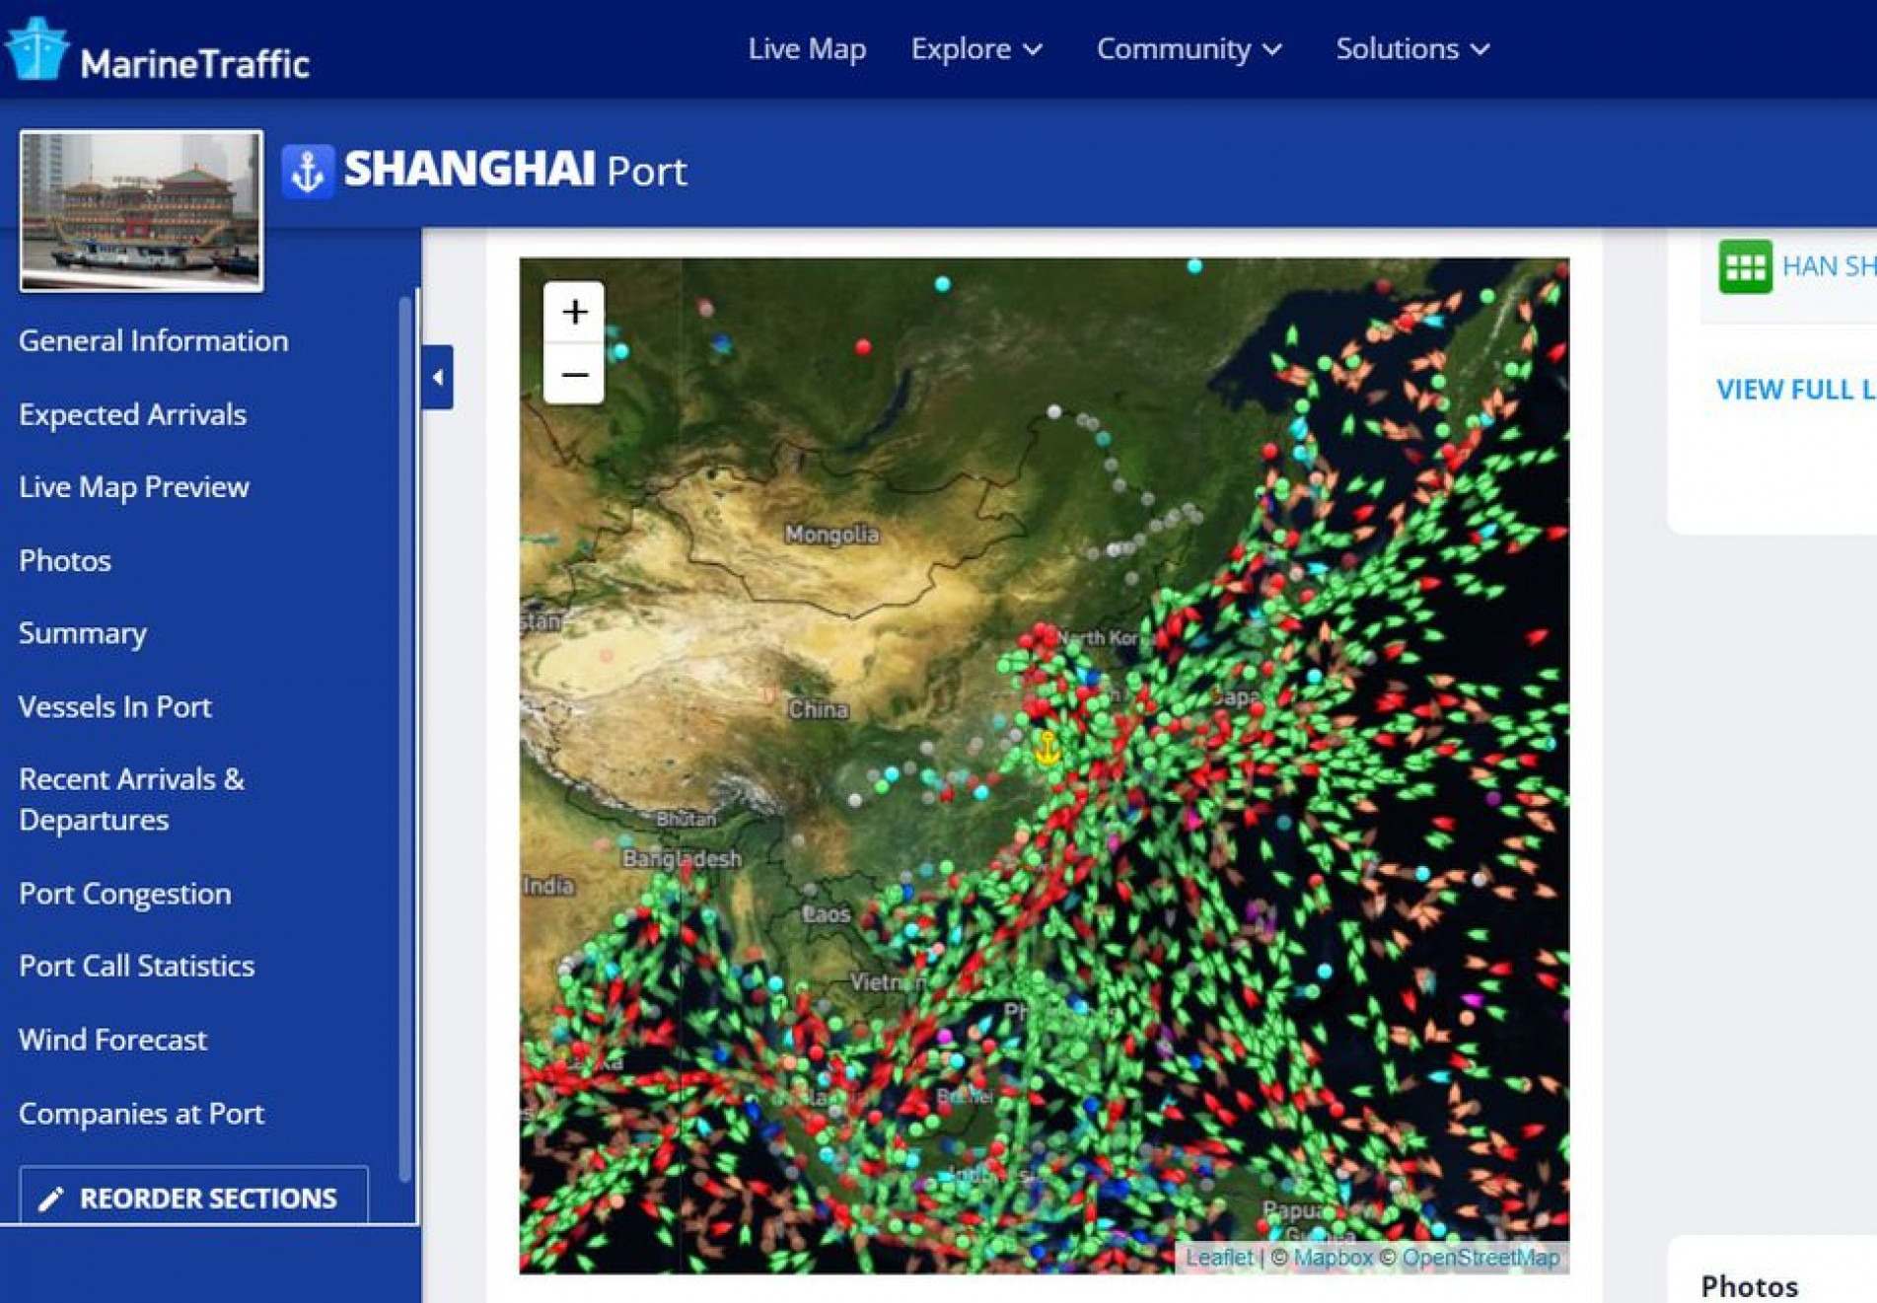Click the MarineTraffic ship logo
Viewport: 1877px width, 1303px height.
click(x=36, y=49)
